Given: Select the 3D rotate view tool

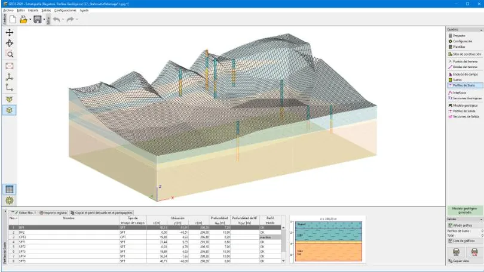Looking at the screenshot, I should click(x=10, y=43).
